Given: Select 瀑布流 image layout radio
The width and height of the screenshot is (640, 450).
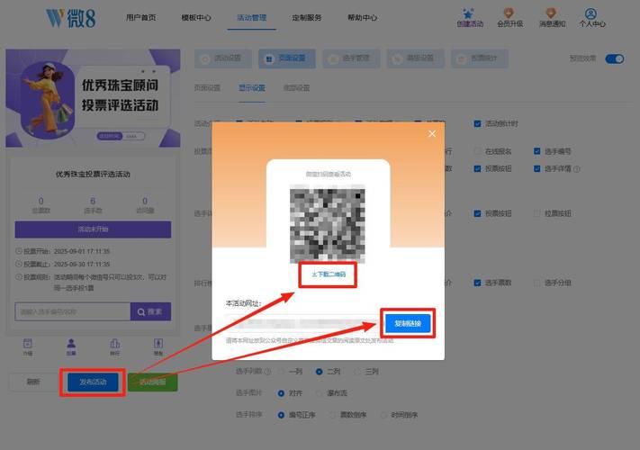Looking at the screenshot, I should (x=320, y=393).
